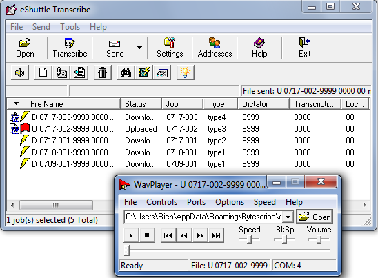Open the WavPlayer Ports menu

click(x=196, y=202)
